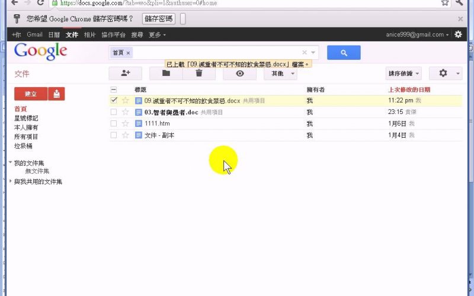Open the 更多 menu in top bar

pos(157,35)
